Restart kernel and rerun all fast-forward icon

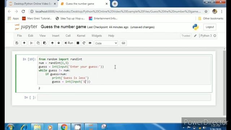pos(90,43)
